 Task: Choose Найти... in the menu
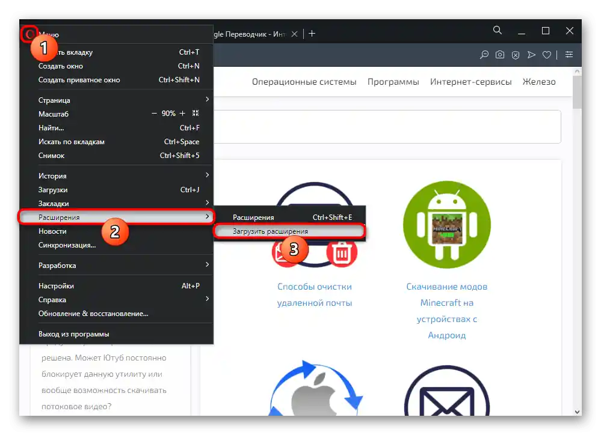(117, 128)
